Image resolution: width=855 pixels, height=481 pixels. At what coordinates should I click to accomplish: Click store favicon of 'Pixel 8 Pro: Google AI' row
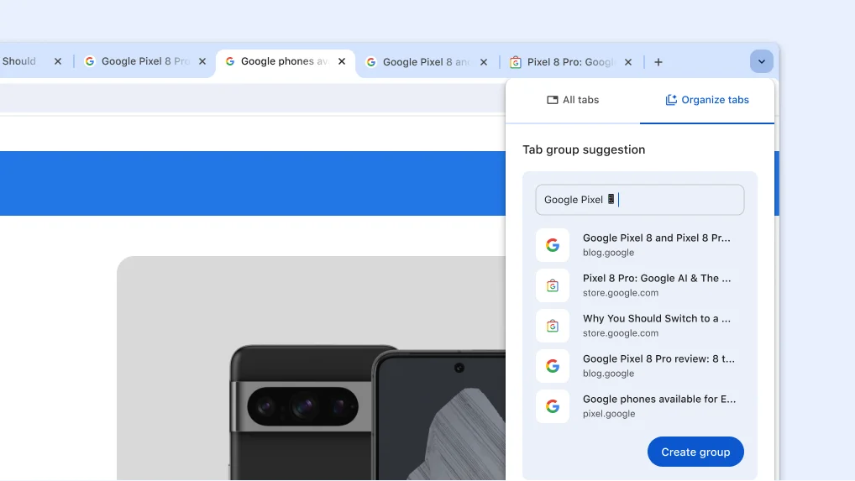(x=553, y=285)
